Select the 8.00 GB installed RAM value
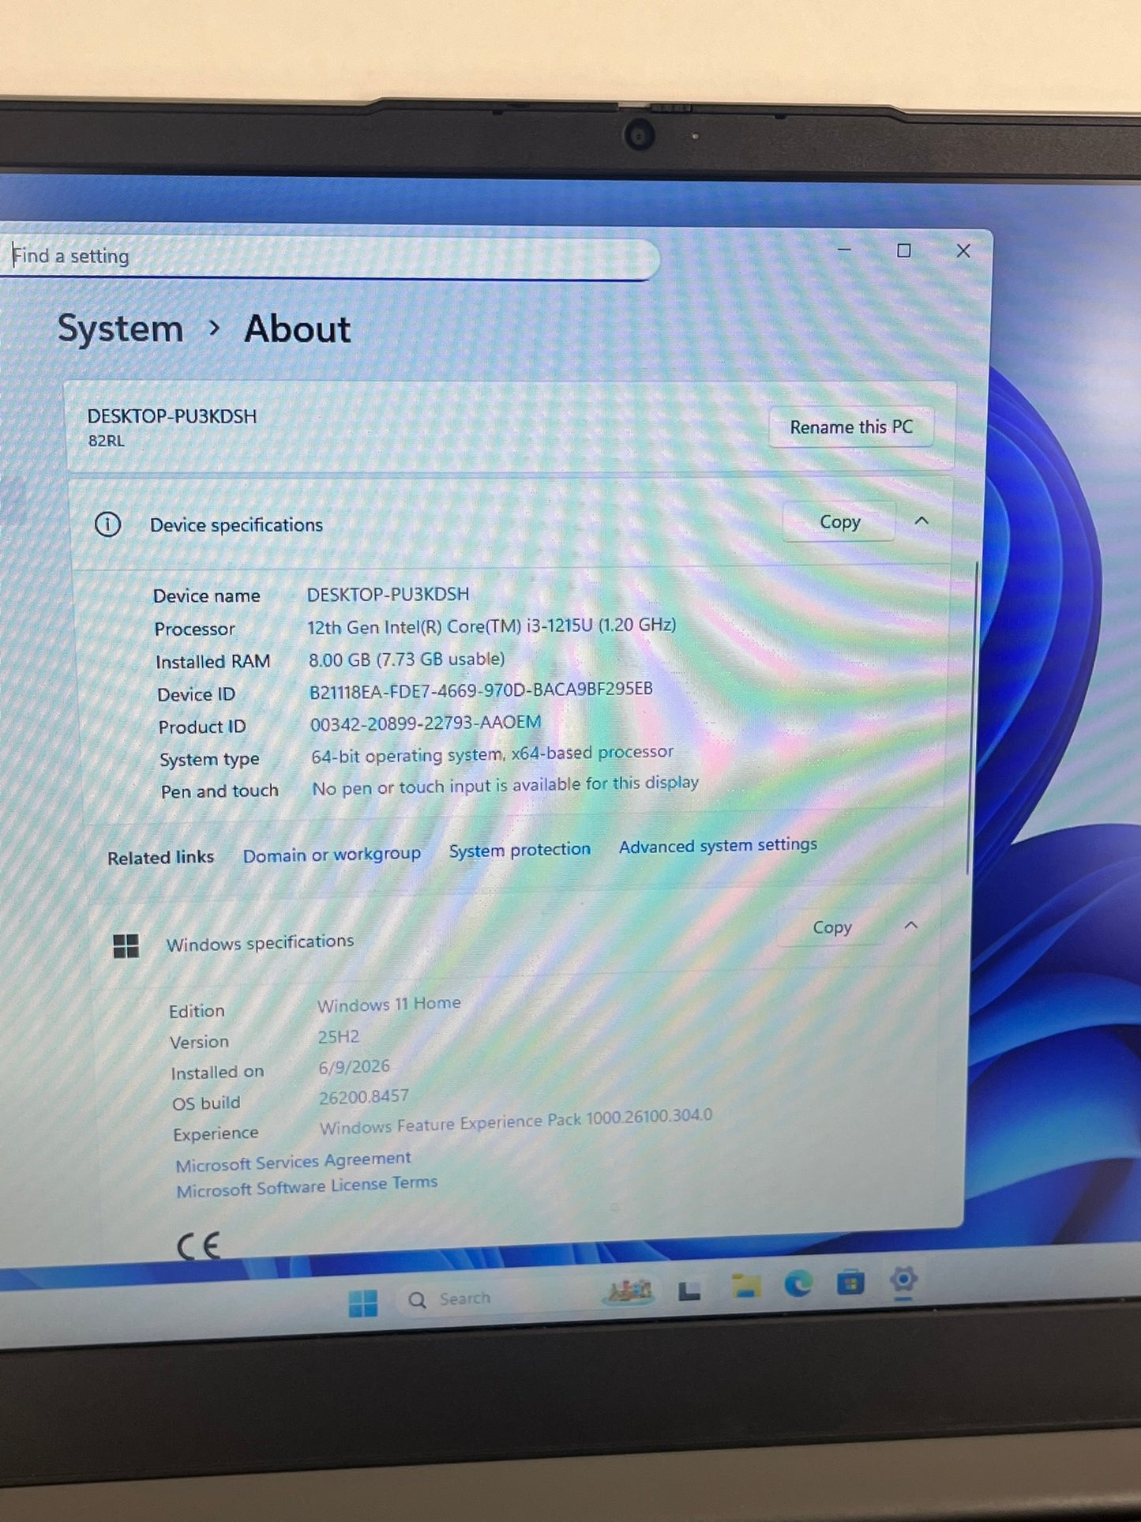Image resolution: width=1141 pixels, height=1522 pixels. tap(407, 659)
